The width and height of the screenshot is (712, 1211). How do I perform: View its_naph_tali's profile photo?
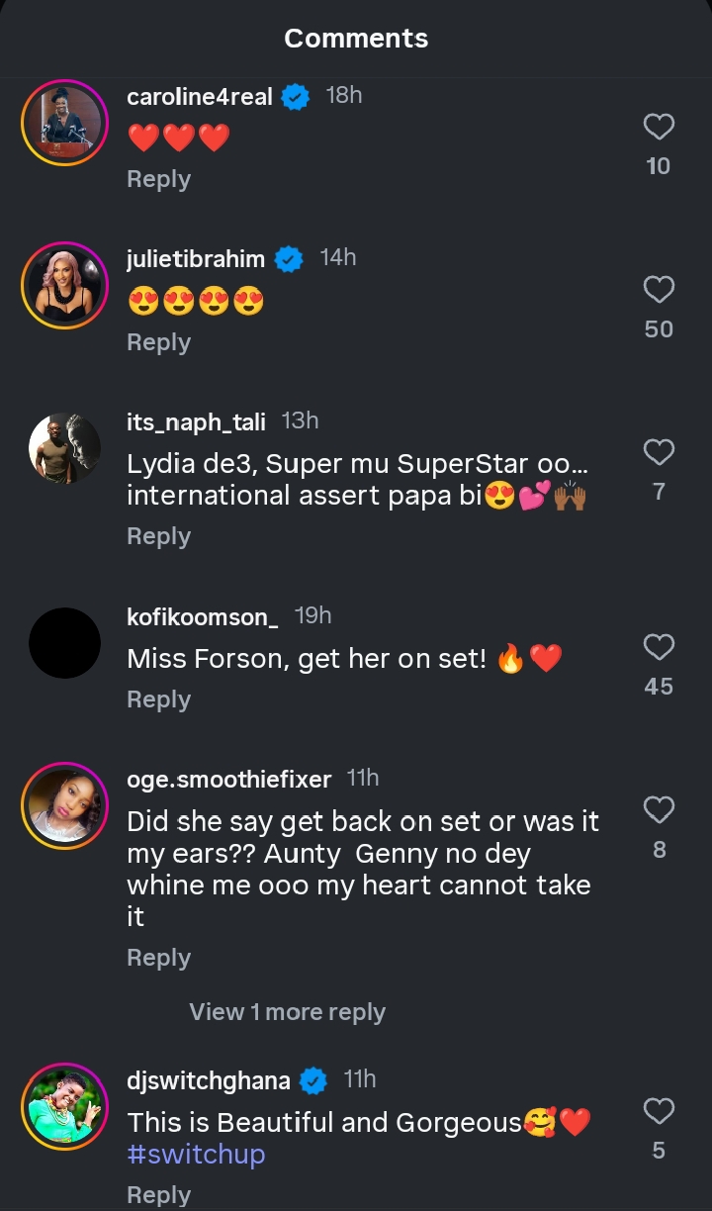pos(64,448)
